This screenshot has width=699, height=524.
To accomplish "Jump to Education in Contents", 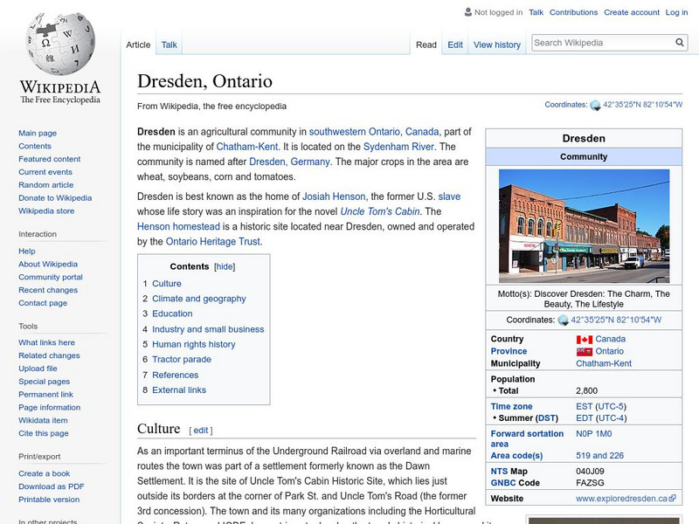I will pyautogui.click(x=172, y=314).
